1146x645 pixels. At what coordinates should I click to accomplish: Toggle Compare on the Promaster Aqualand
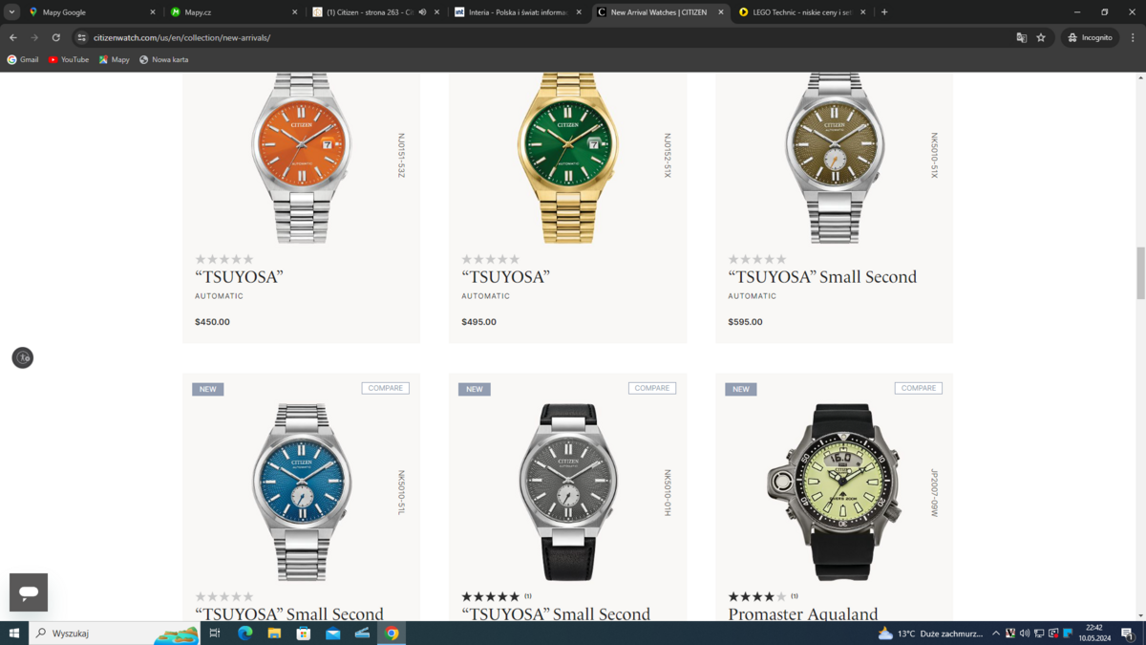pyautogui.click(x=918, y=388)
